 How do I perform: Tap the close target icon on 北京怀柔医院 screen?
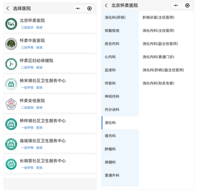pos(187,5)
